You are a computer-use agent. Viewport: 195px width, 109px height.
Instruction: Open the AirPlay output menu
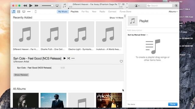point(57,5)
